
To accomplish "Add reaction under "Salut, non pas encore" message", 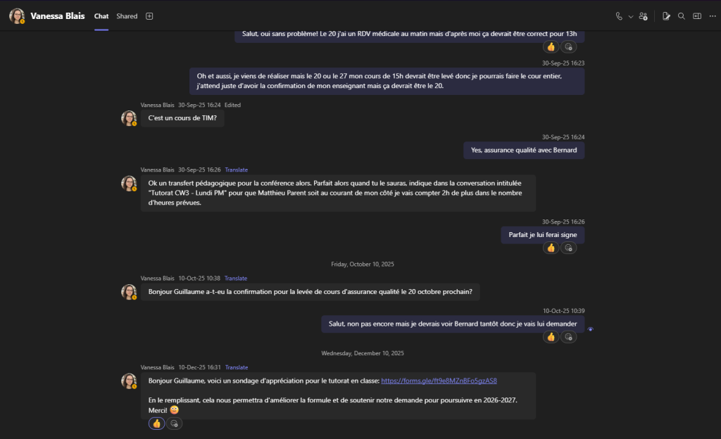I will tap(568, 337).
